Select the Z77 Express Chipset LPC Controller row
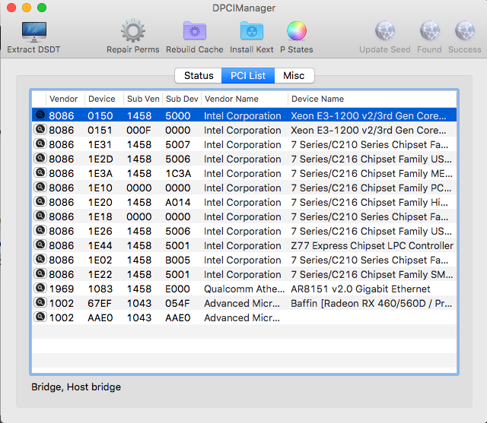The width and height of the screenshot is (487, 423). click(244, 245)
